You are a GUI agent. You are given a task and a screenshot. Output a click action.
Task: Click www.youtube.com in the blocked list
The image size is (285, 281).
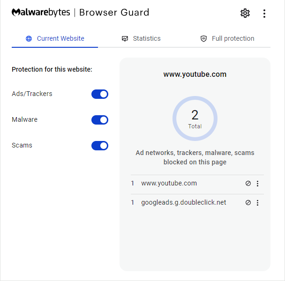(x=169, y=183)
